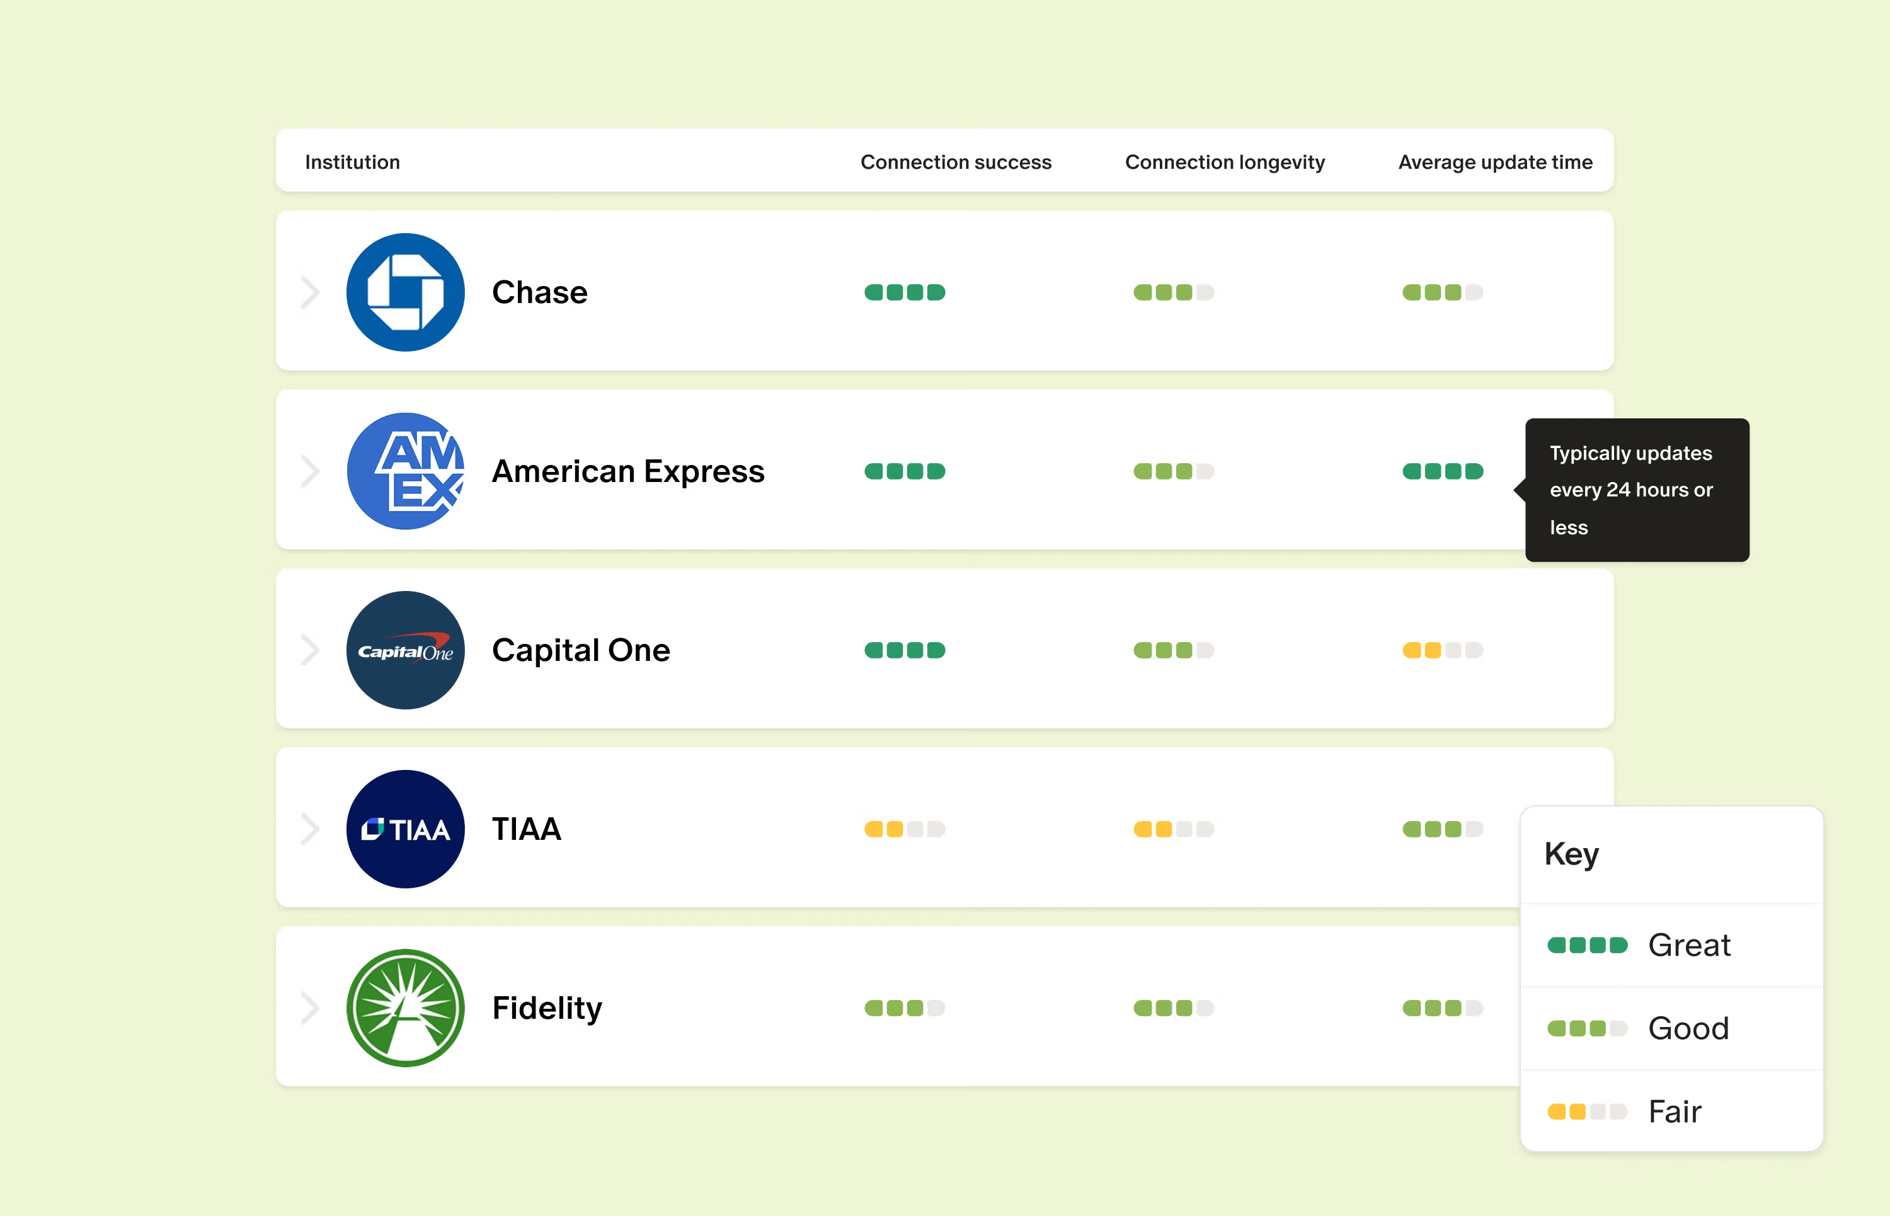
Task: Click the Good rating icon in Key
Action: pyautogui.click(x=1587, y=1028)
